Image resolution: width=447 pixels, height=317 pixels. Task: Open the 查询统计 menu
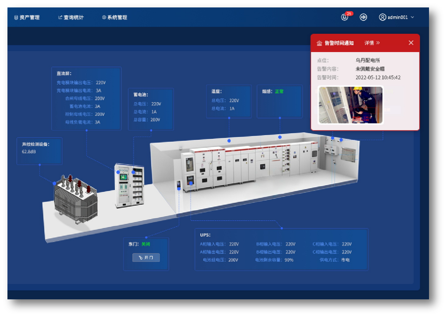point(71,18)
